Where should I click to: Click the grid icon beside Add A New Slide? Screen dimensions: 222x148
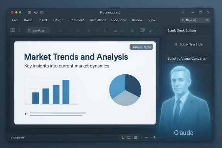click(177, 44)
